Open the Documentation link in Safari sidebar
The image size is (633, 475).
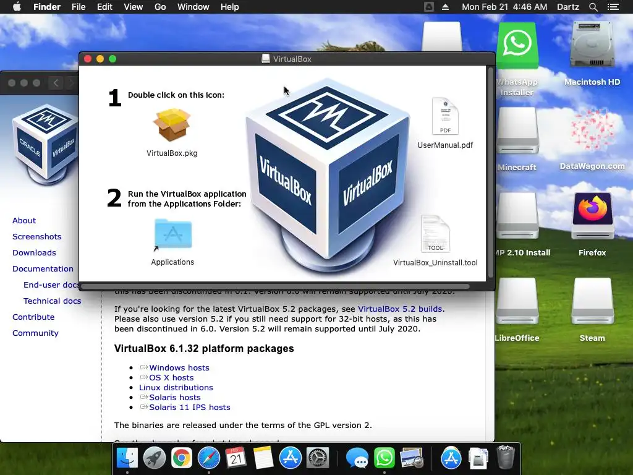(x=43, y=269)
